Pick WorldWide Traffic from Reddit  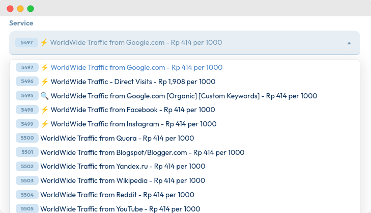[185, 195]
